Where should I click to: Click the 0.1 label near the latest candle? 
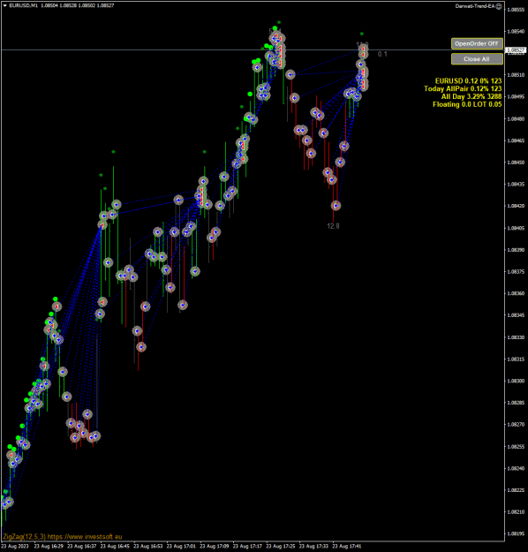tap(382, 54)
